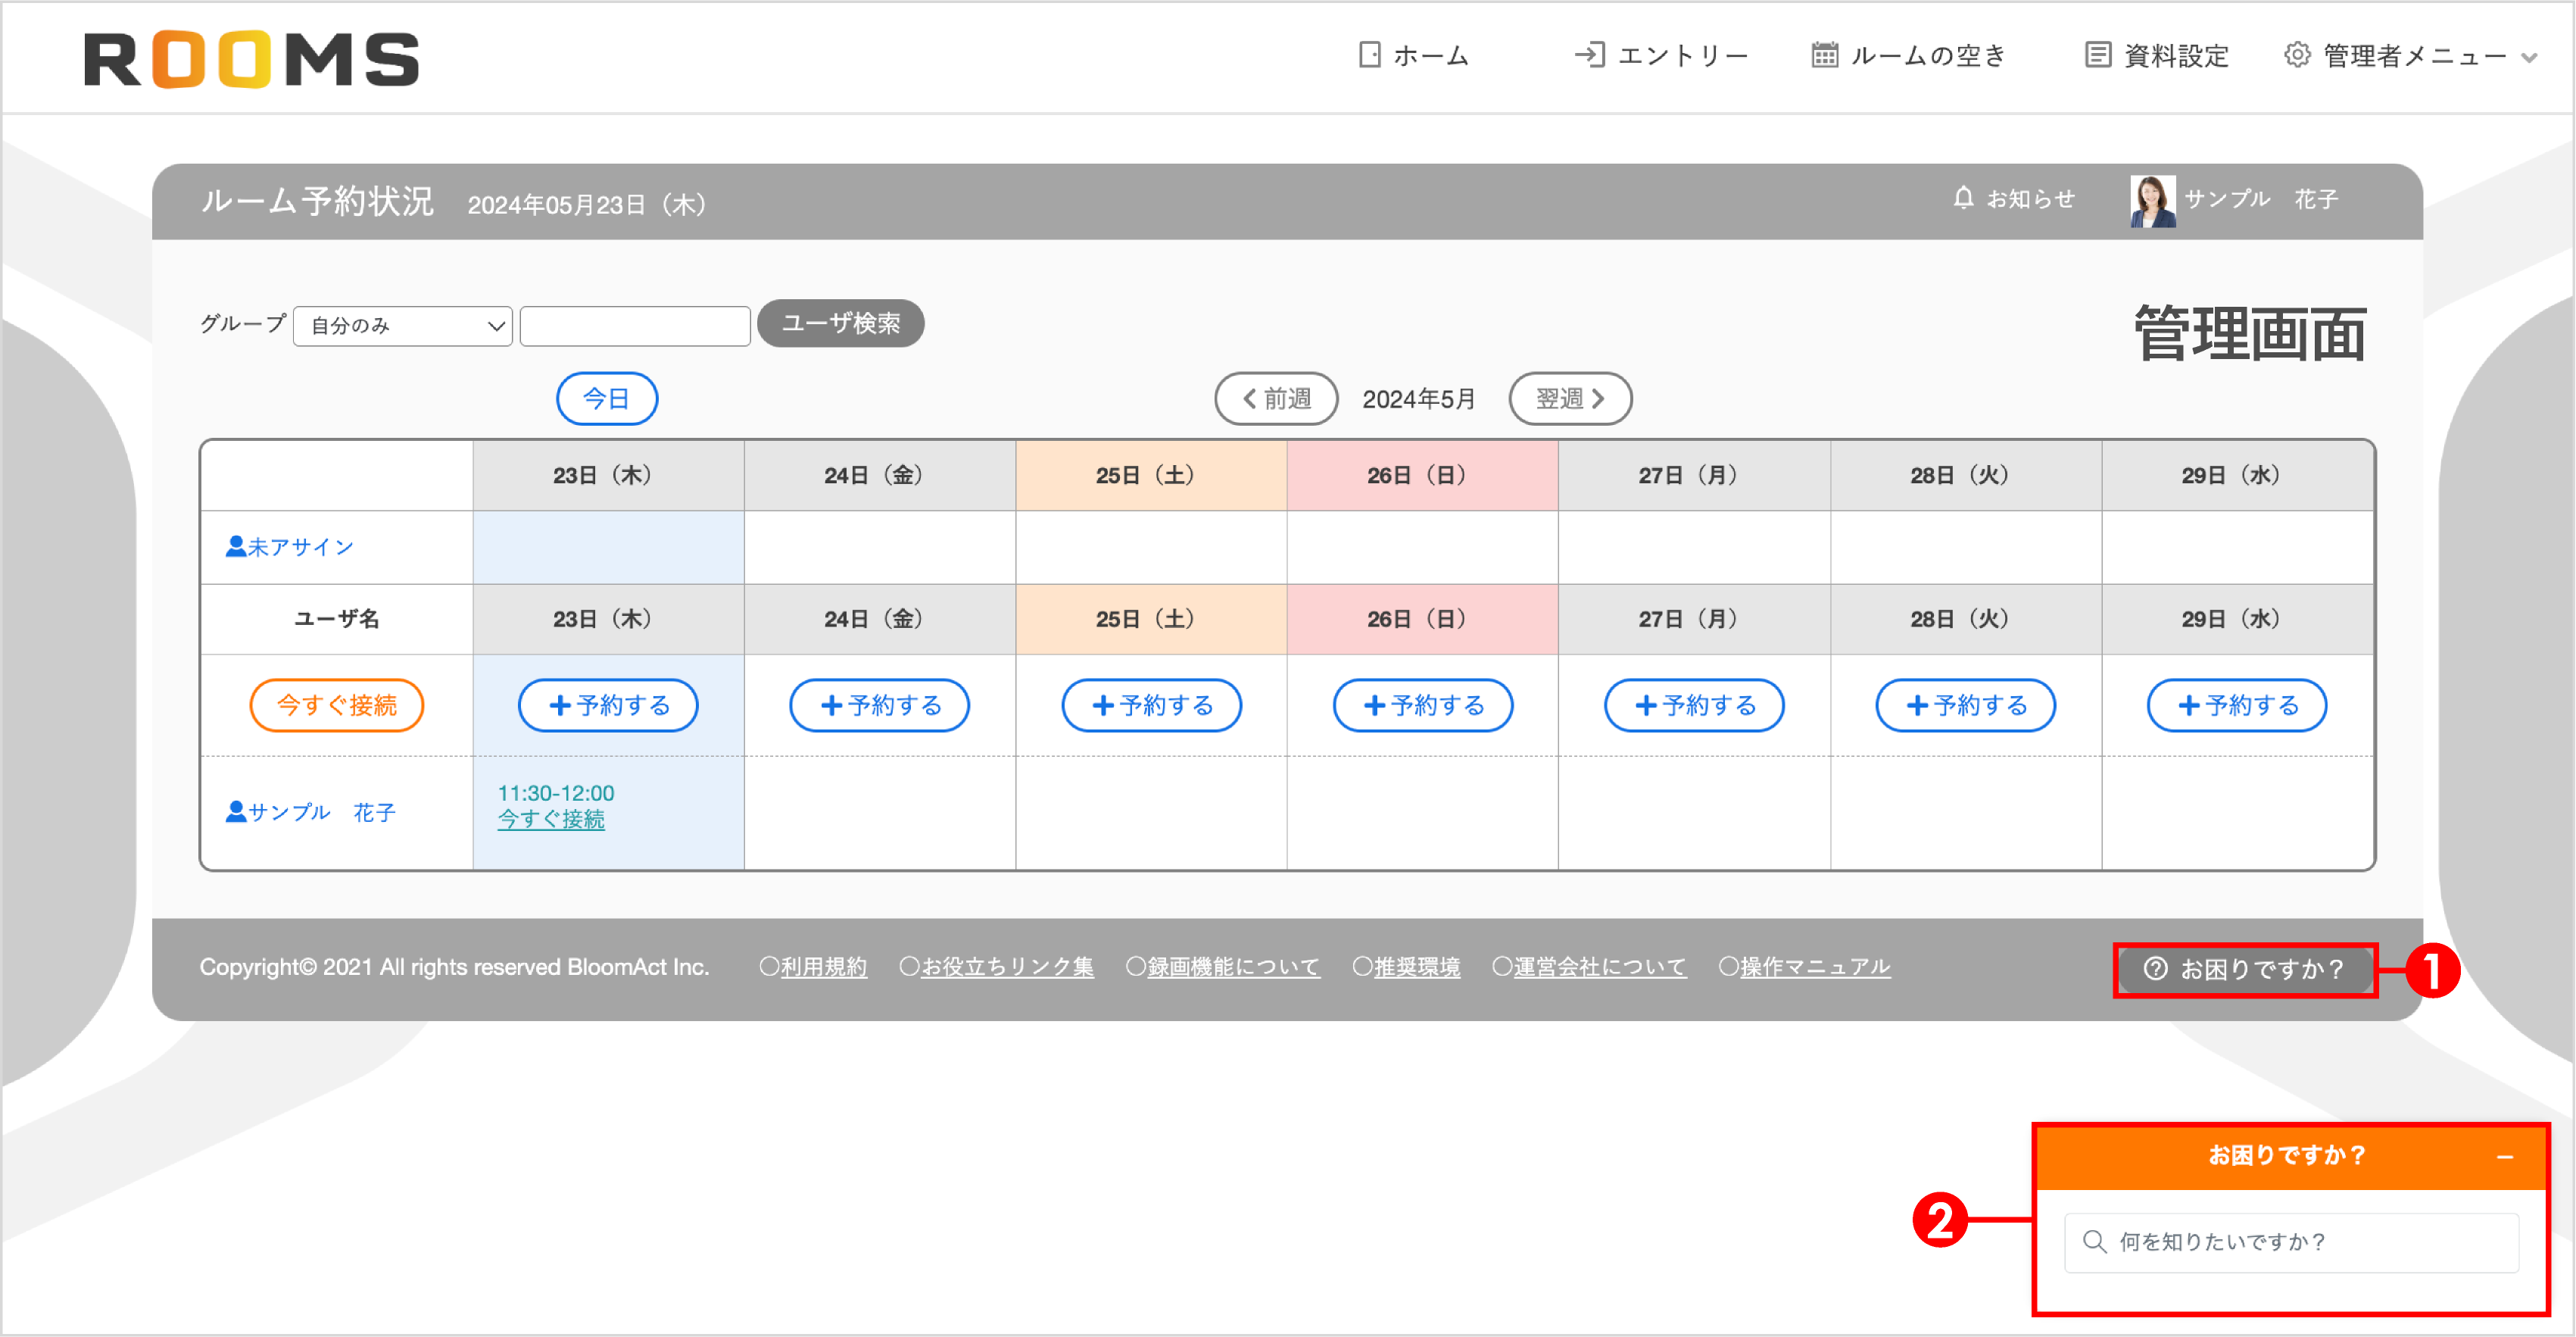2576x1337 pixels.
Task: Click the ユーザ検索 button
Action: 840,323
